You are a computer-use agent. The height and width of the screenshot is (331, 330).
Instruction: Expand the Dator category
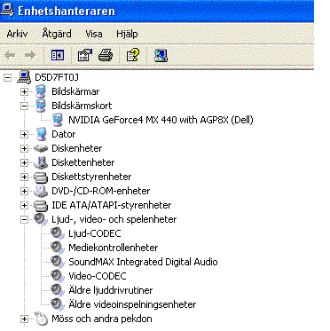[x=24, y=134]
